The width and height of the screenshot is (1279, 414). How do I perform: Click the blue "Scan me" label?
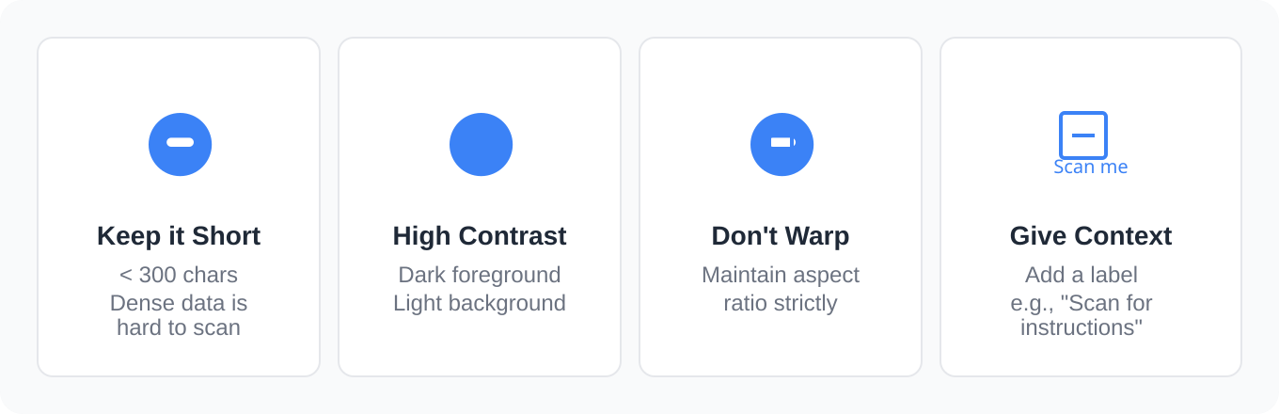1090,167
